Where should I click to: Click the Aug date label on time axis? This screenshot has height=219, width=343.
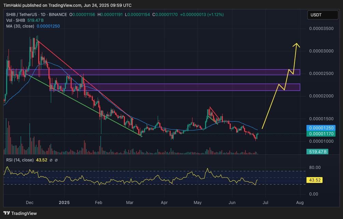click(300, 202)
